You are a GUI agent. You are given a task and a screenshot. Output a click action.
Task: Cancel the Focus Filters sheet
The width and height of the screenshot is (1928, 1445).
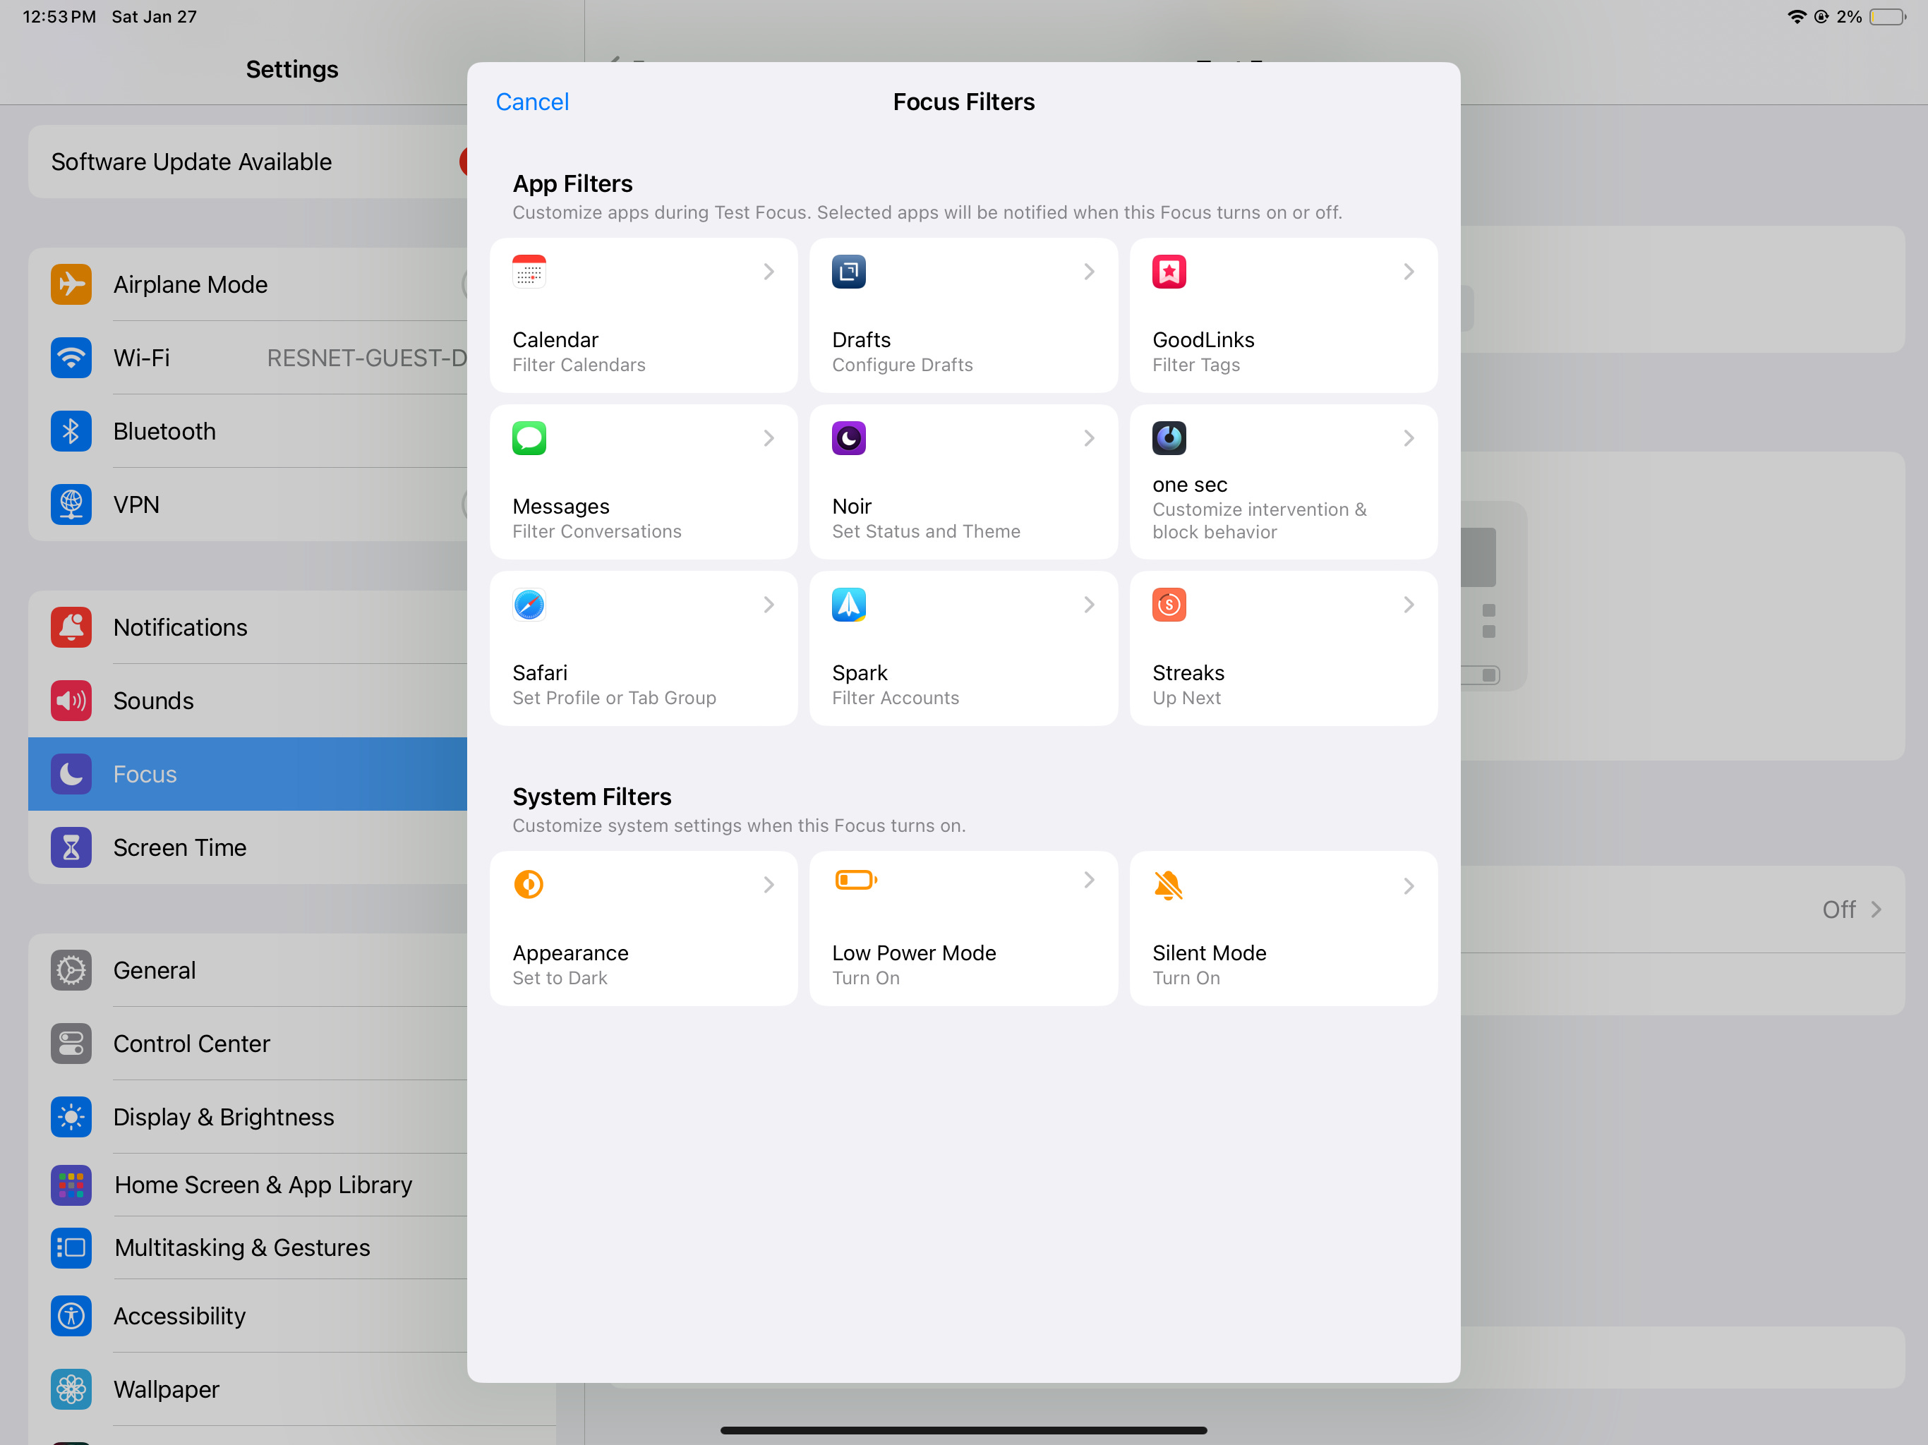pyautogui.click(x=531, y=102)
